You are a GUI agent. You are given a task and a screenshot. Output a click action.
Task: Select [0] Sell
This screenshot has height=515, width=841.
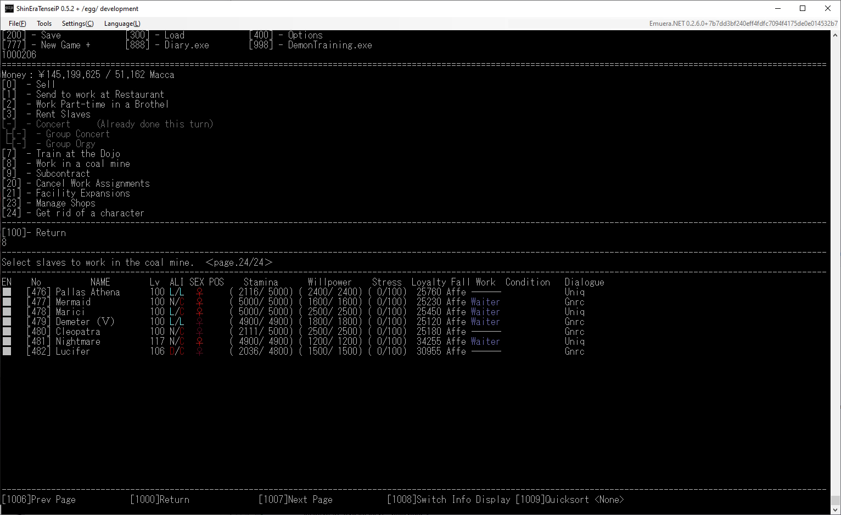click(x=29, y=85)
